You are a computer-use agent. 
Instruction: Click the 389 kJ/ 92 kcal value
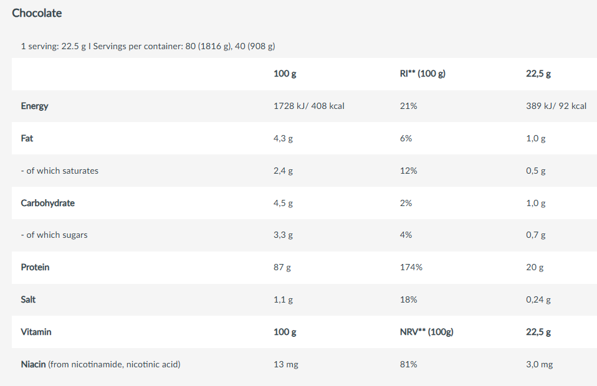pyautogui.click(x=556, y=106)
